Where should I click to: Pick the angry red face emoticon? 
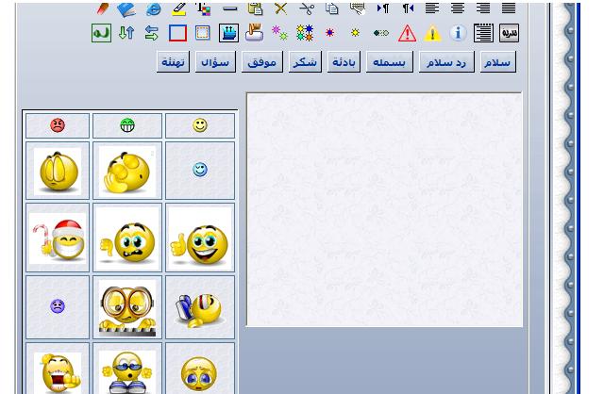click(58, 125)
